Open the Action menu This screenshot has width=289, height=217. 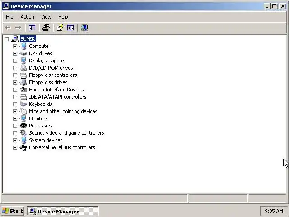pyautogui.click(x=27, y=17)
